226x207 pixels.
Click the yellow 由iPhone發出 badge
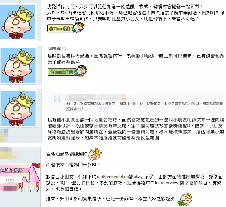click(x=60, y=28)
